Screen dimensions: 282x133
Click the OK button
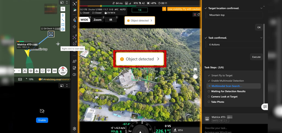(259, 28)
